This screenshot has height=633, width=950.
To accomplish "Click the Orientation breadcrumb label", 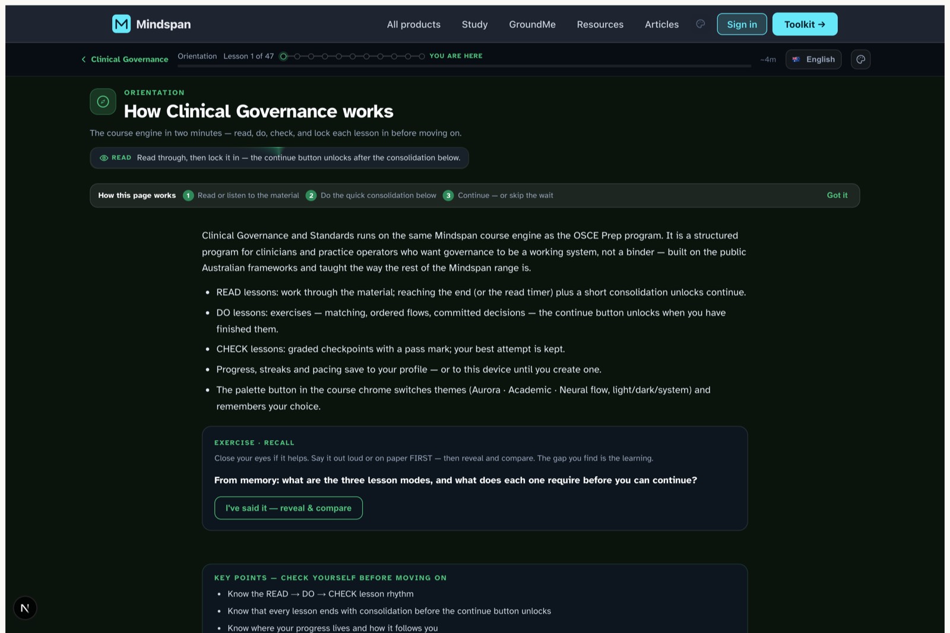I will click(x=197, y=56).
